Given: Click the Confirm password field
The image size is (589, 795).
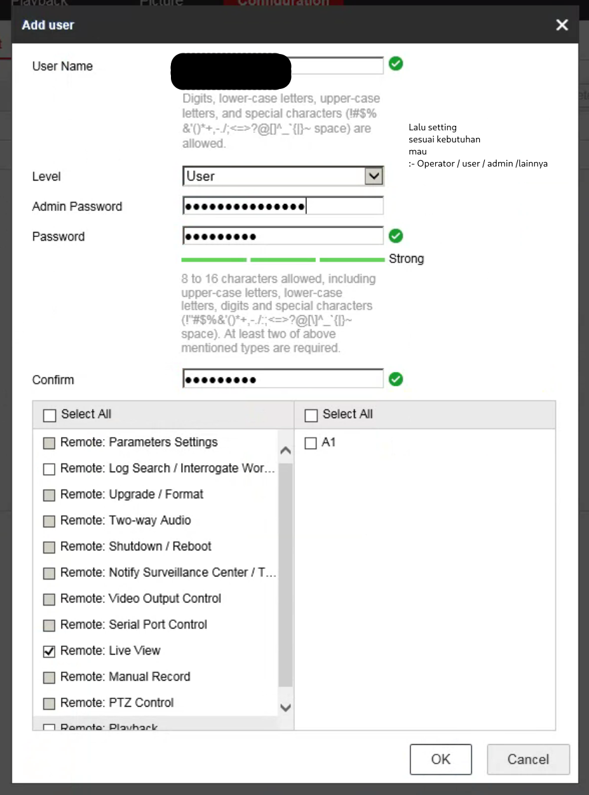Looking at the screenshot, I should click(283, 380).
